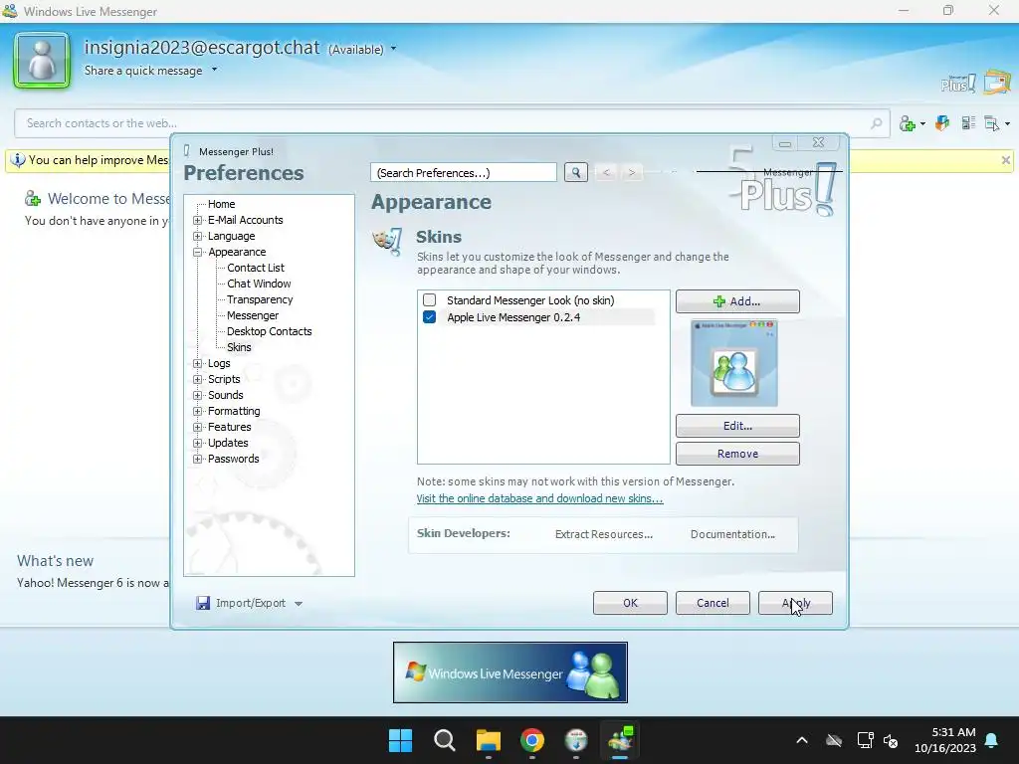Image resolution: width=1019 pixels, height=764 pixels.
Task: Expand the Features tree node
Action: tap(198, 427)
